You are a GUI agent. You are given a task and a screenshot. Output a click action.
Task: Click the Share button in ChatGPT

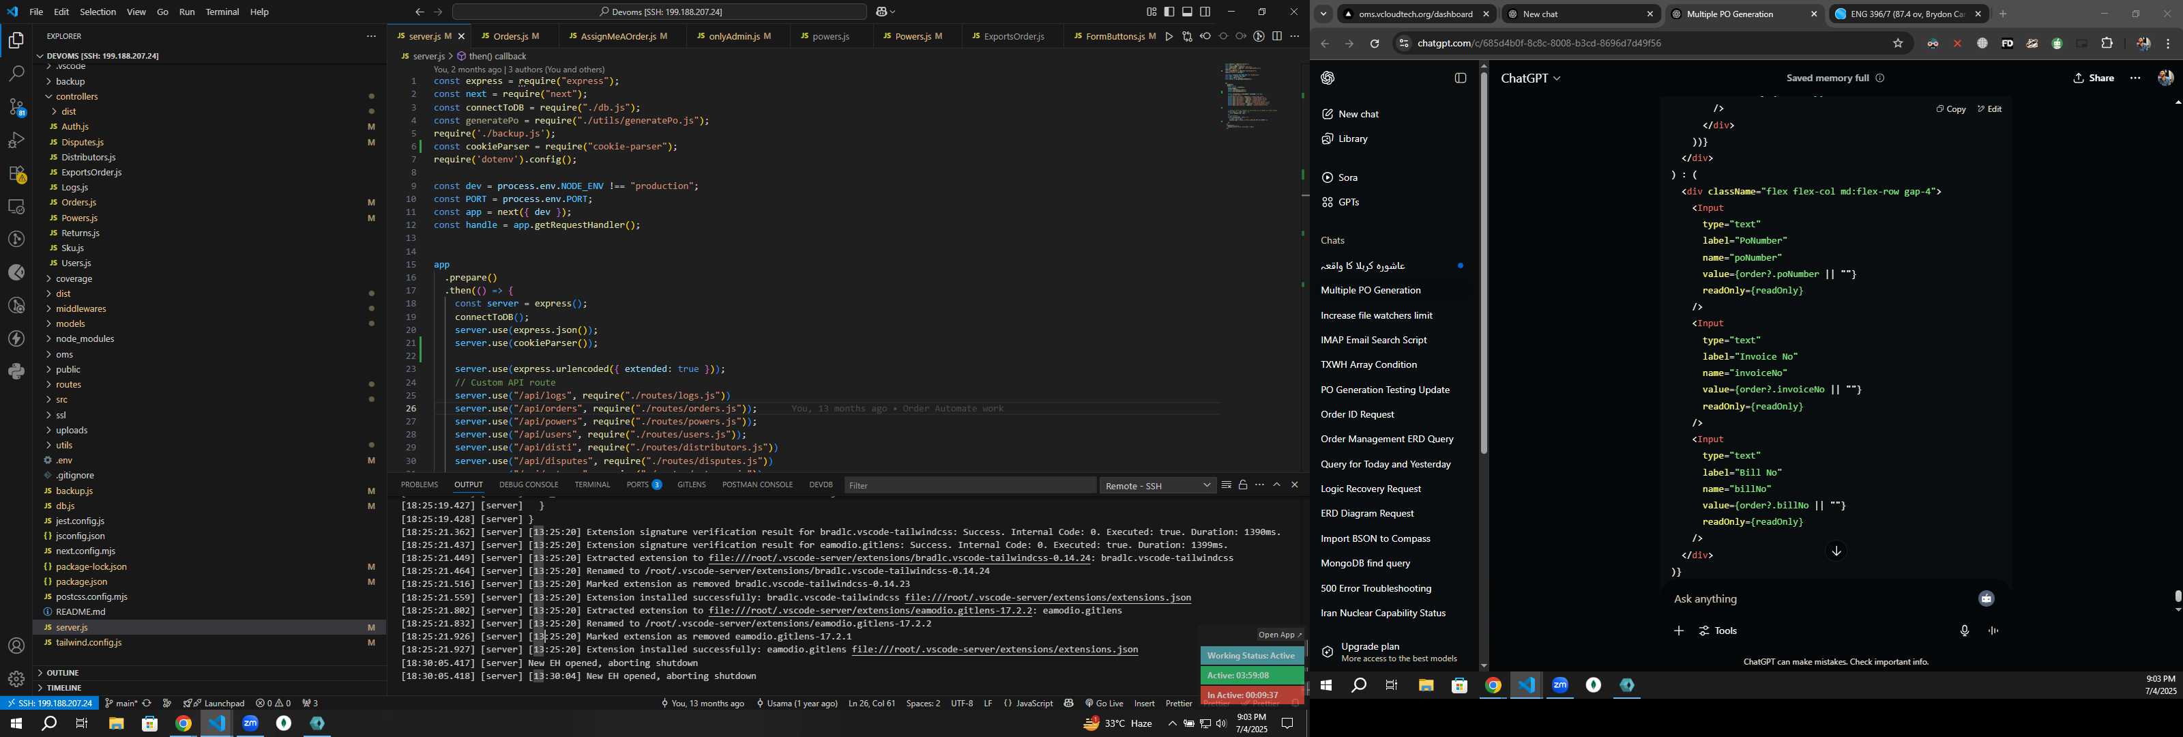2093,78
